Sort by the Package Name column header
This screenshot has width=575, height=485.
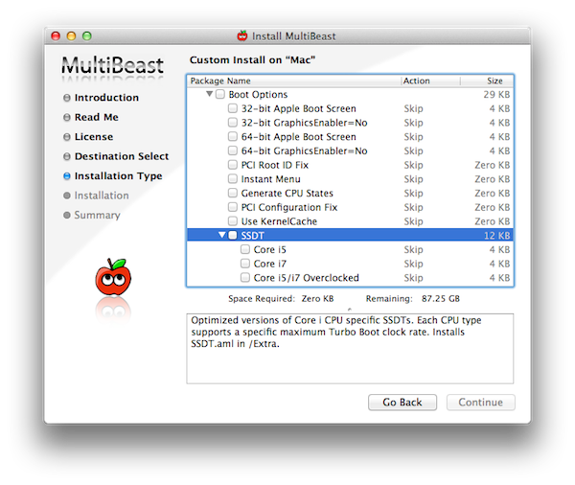coord(294,81)
